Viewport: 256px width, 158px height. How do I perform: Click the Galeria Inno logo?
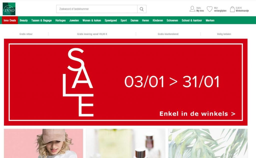[x=9, y=9]
